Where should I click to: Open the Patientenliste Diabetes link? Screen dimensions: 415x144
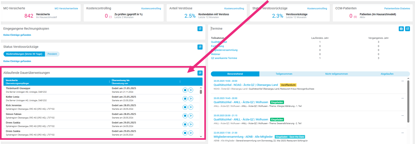397,8
